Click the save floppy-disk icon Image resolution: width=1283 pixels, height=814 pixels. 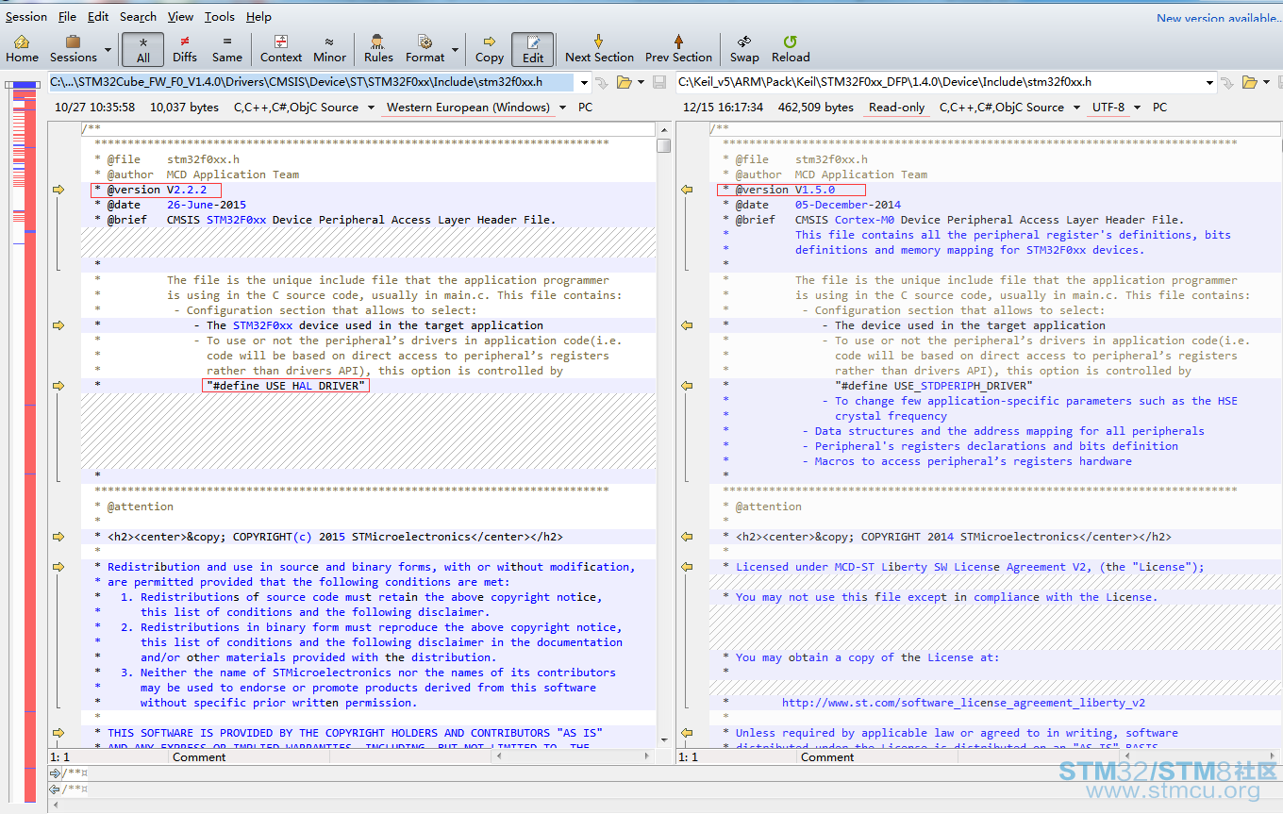[659, 82]
